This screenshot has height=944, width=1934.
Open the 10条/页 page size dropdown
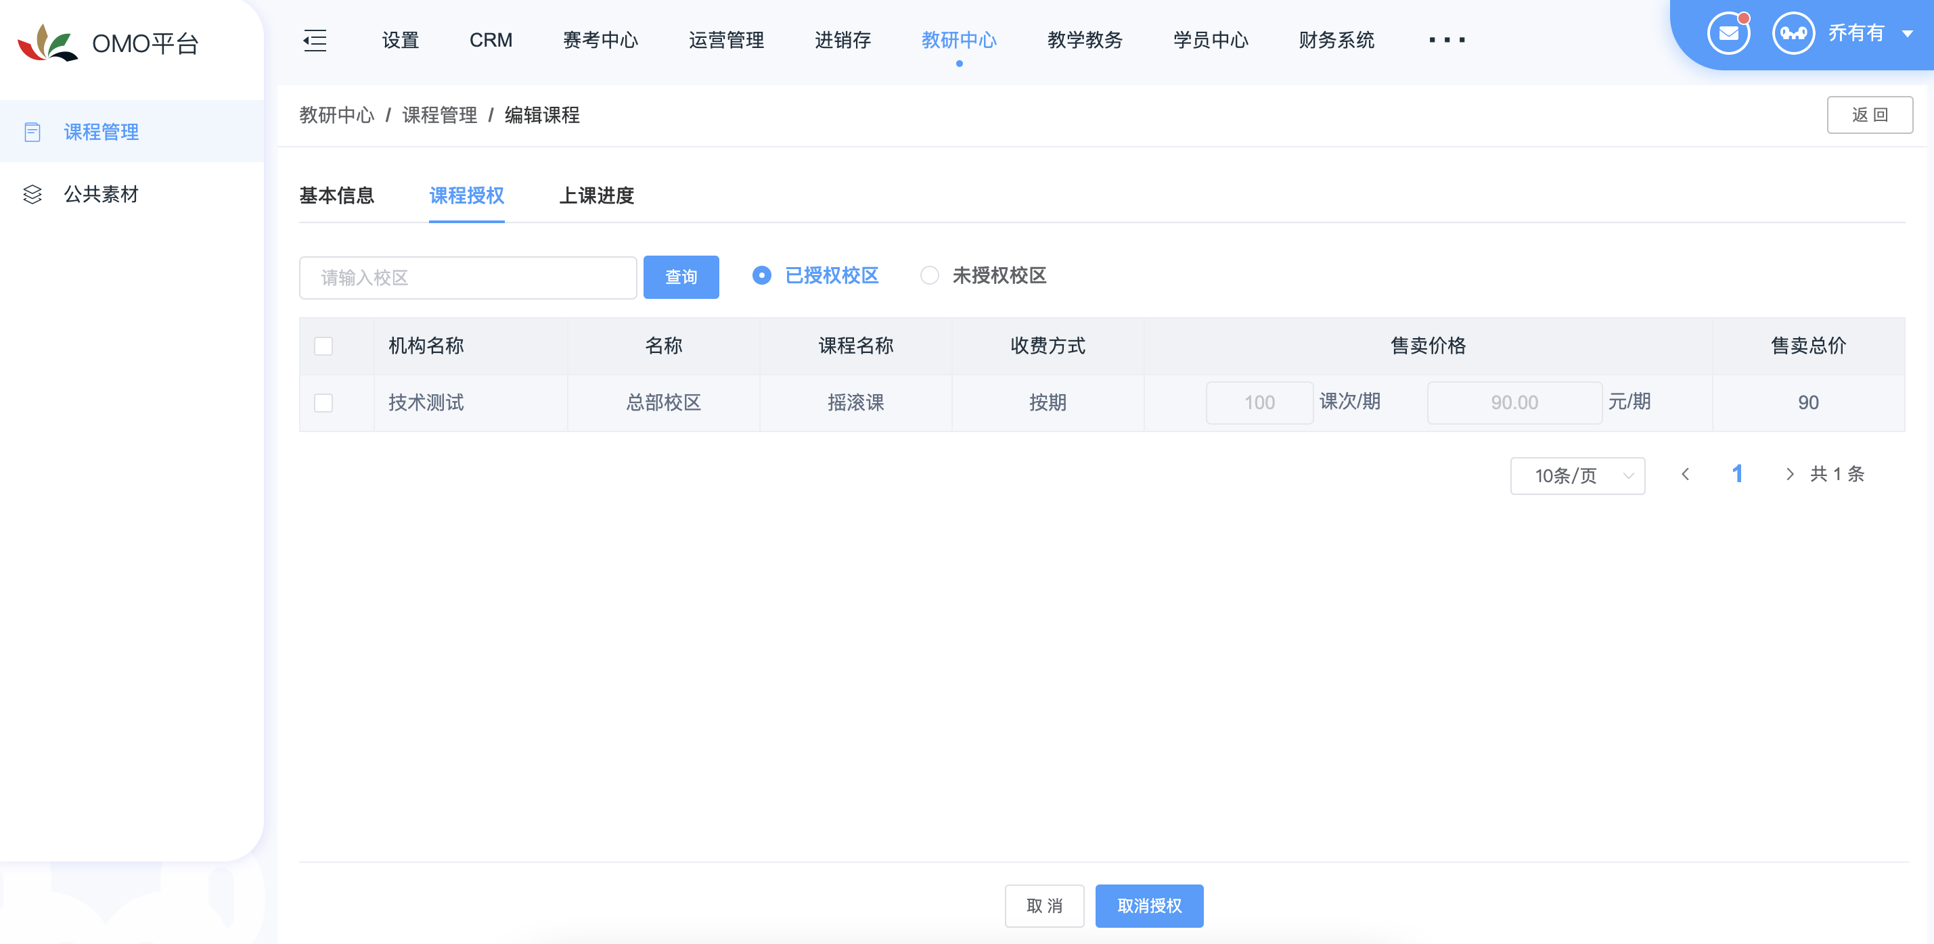(1577, 476)
